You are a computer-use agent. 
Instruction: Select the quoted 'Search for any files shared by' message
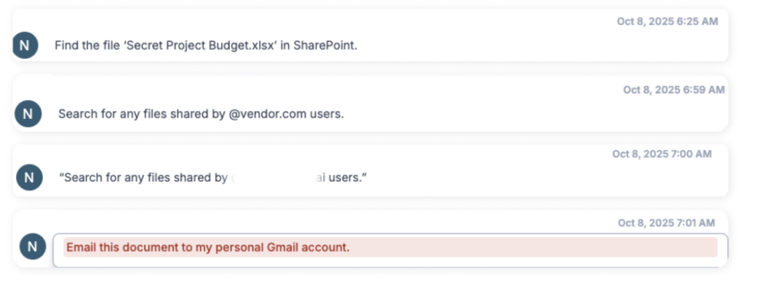[213, 177]
